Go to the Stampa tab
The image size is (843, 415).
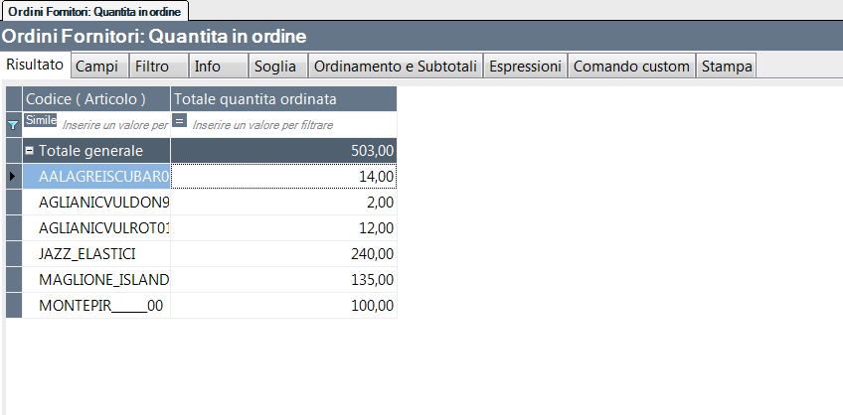click(727, 67)
